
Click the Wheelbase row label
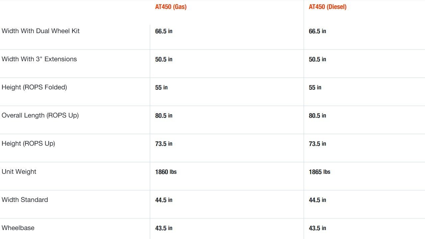(x=18, y=228)
